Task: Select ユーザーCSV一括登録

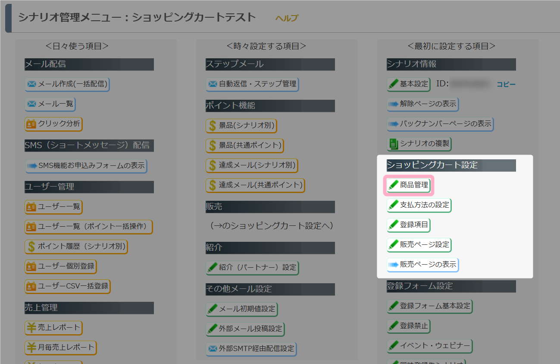Action: click(67, 286)
